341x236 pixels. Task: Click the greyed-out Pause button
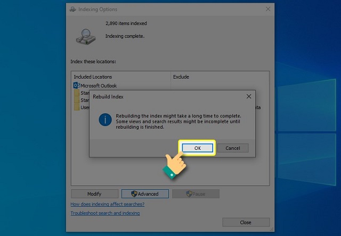196,193
